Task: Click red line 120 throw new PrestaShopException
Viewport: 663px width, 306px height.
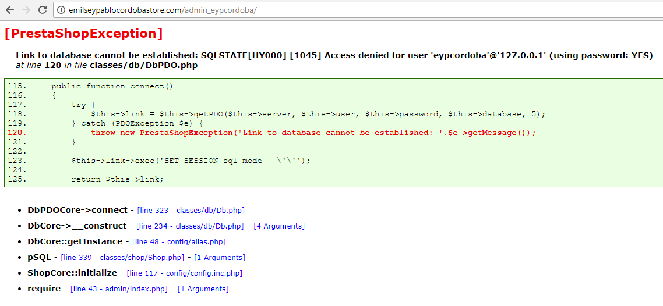Action: pyautogui.click(x=313, y=133)
